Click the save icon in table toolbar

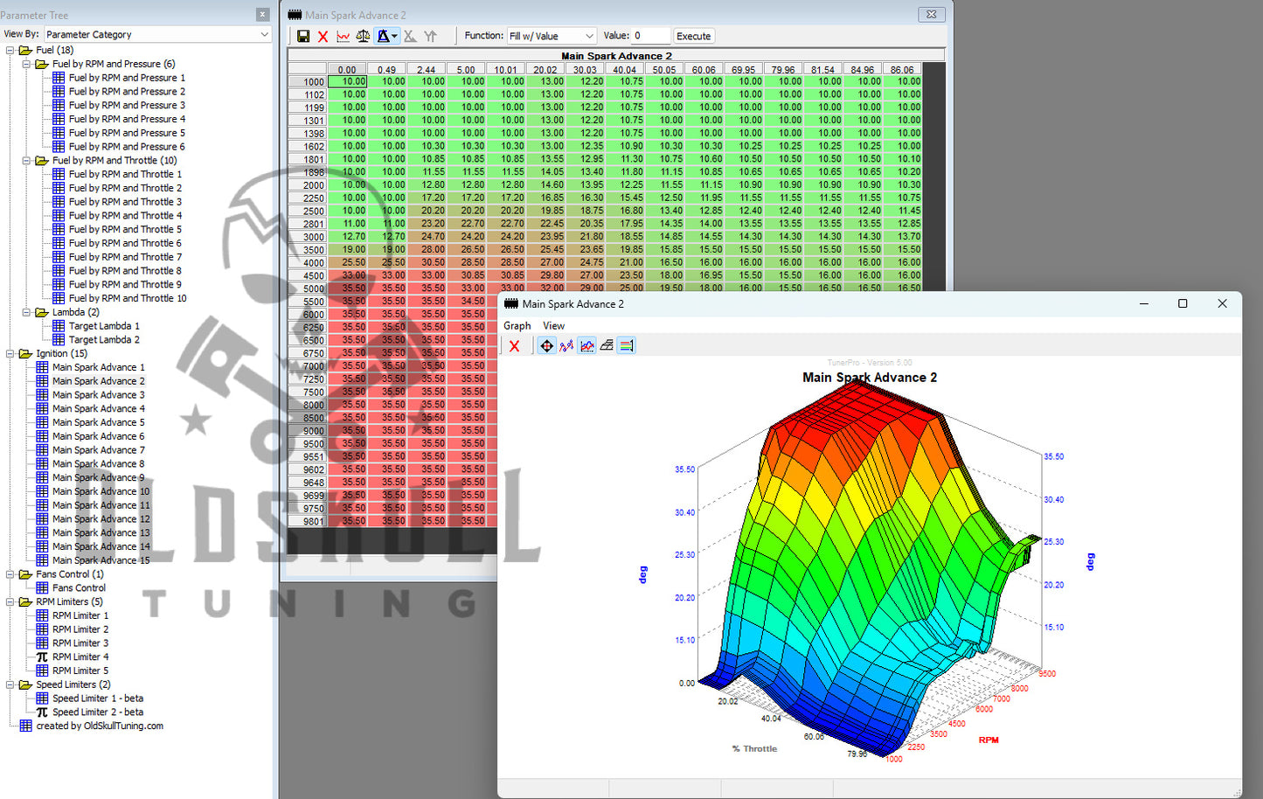click(x=303, y=36)
